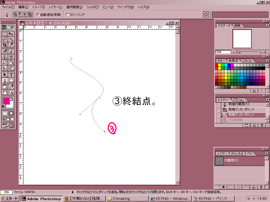Delete current path with trash icon

point(261,187)
